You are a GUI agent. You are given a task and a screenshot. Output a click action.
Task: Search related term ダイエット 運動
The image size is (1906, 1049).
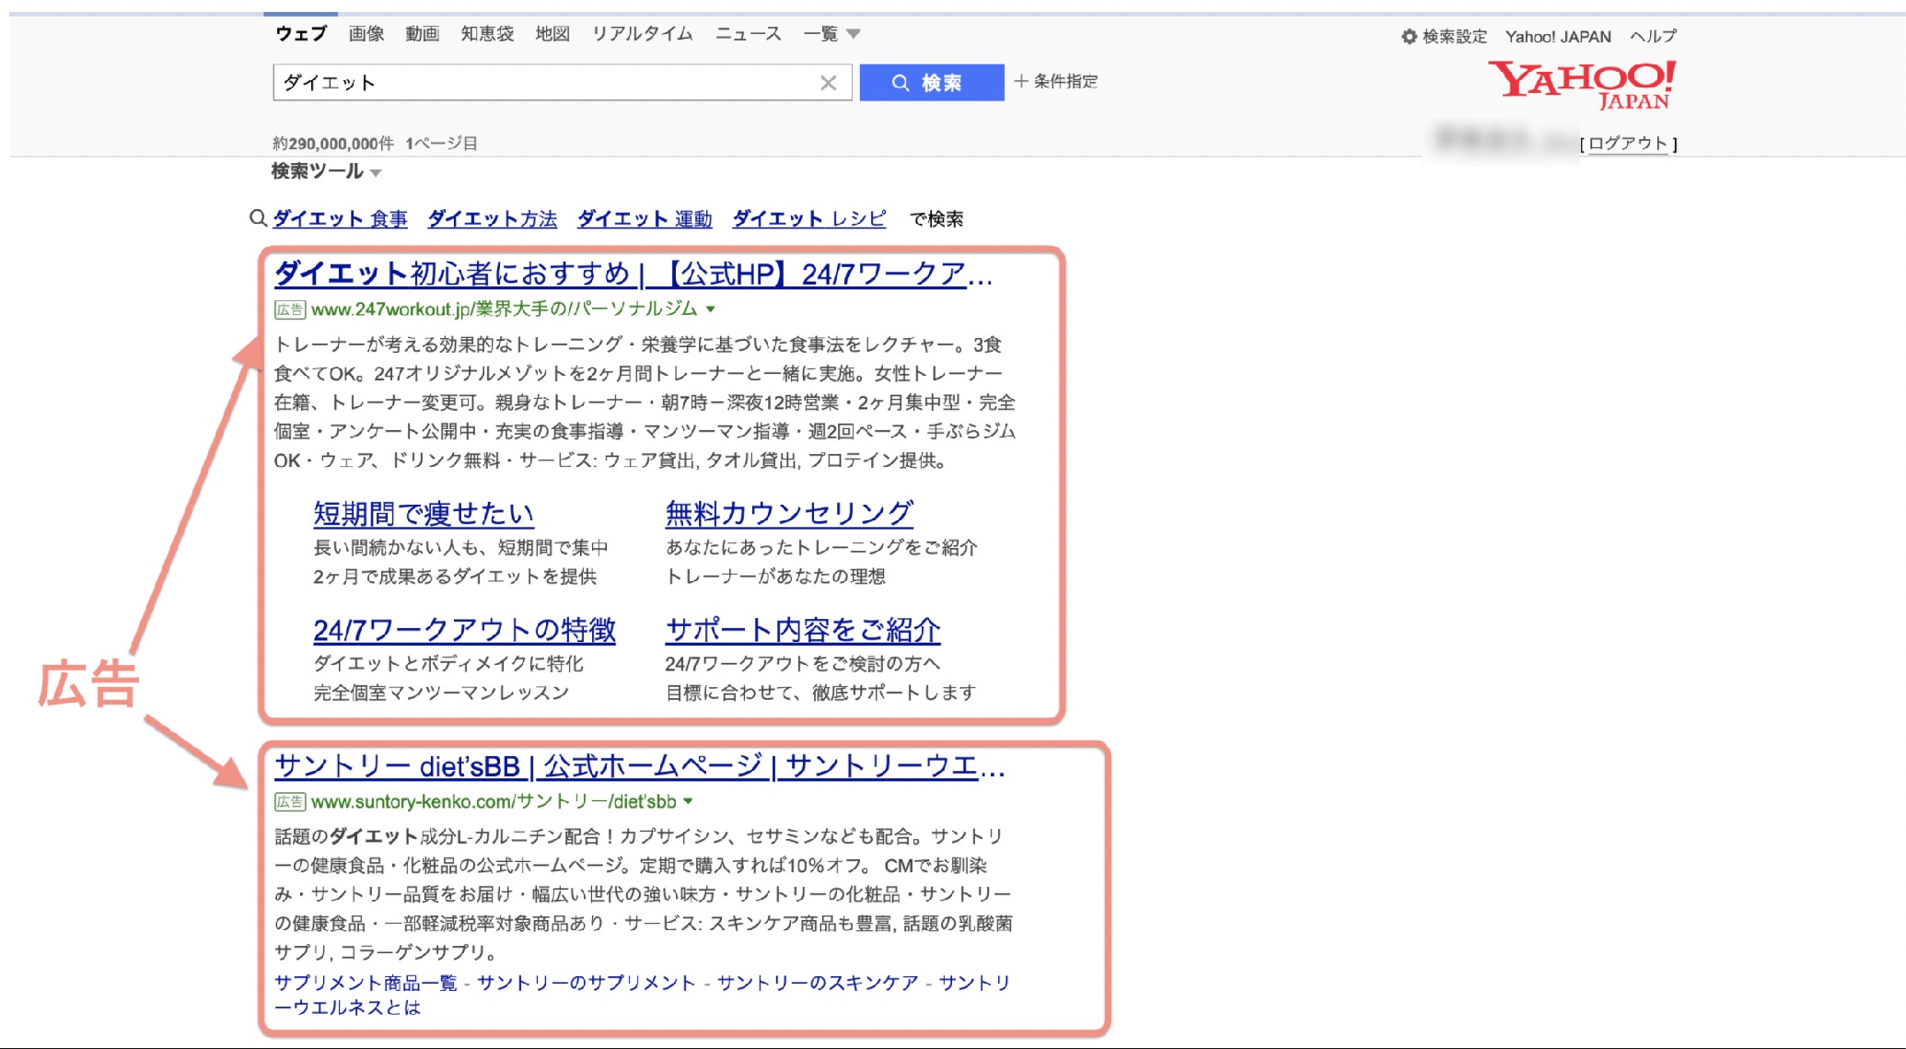(645, 219)
